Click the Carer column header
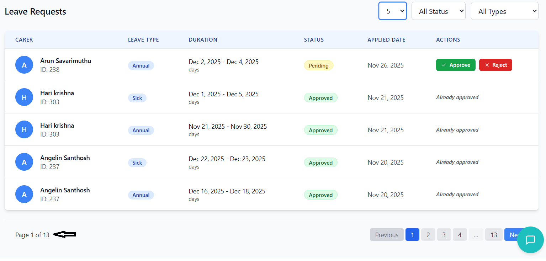Image resolution: width=546 pixels, height=261 pixels. click(24, 40)
